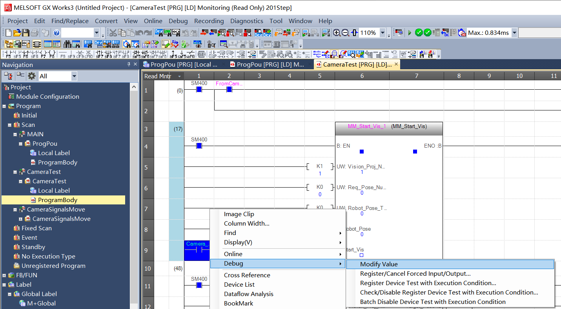
Task: Click the Zoom In magnifier icon
Action: pyautogui.click(x=337, y=33)
